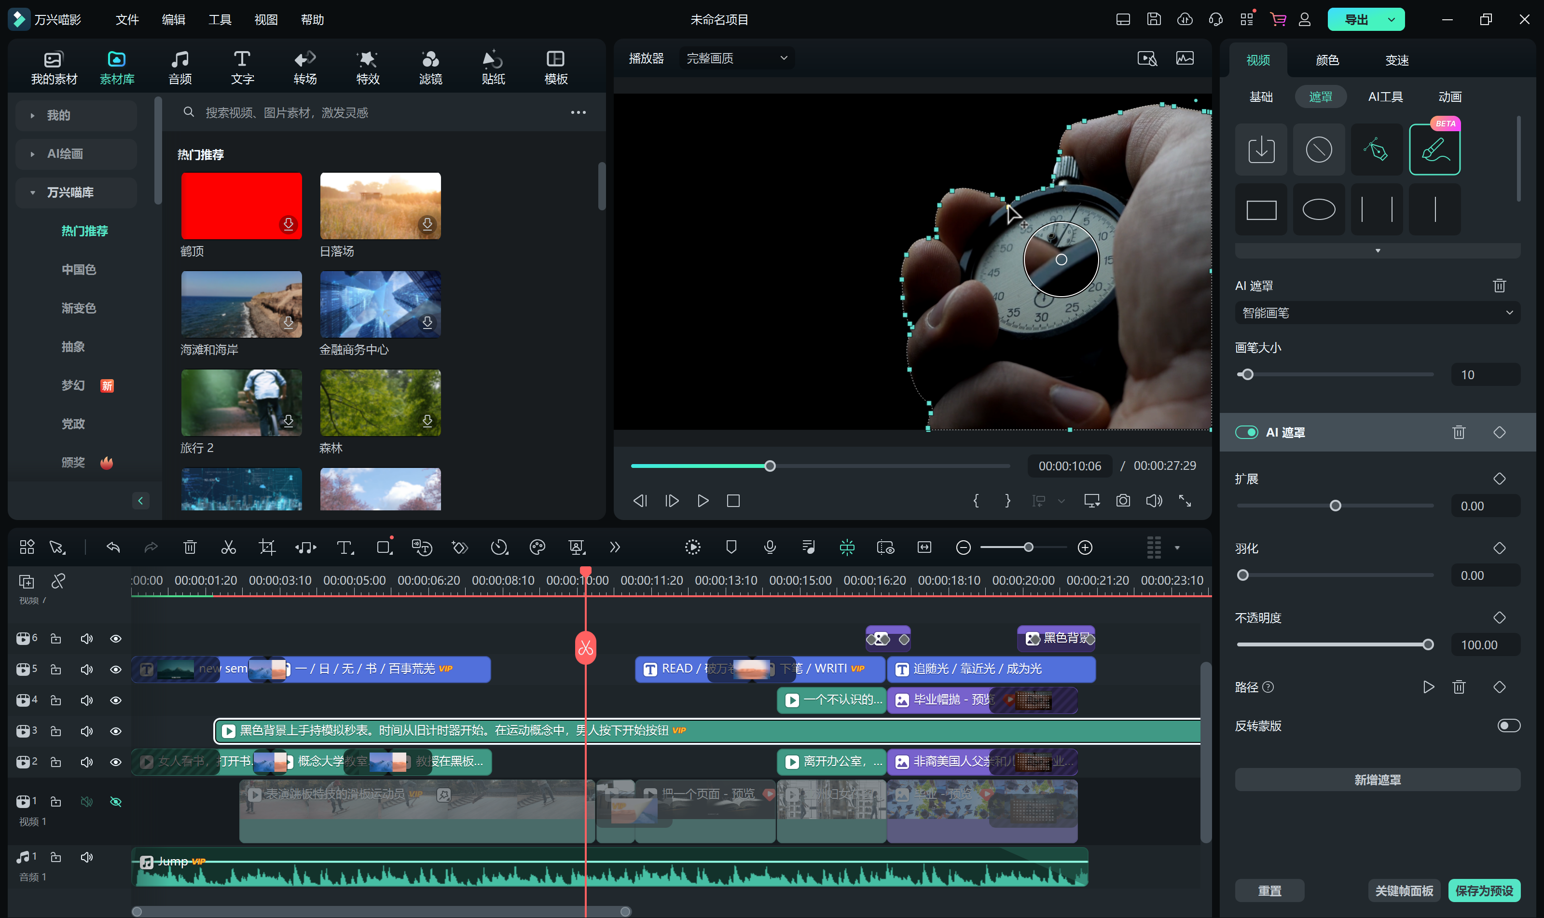Click the cloud upload icon in title bar
This screenshot has width=1544, height=918.
click(1185, 19)
